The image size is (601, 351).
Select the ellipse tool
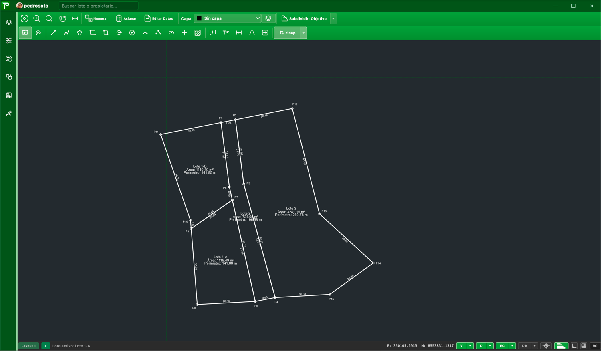point(171,33)
